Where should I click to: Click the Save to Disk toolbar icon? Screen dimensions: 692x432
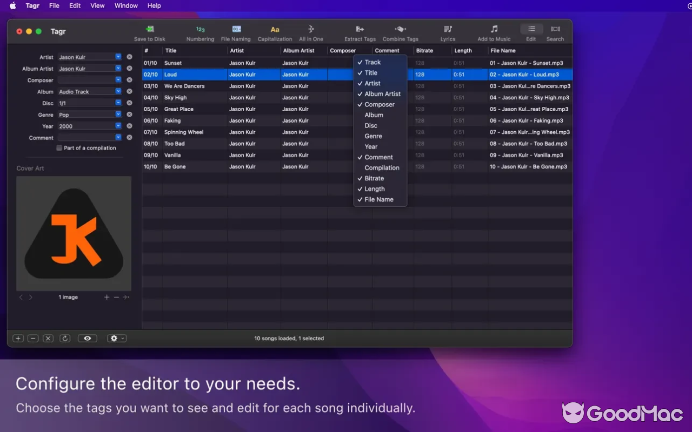pyautogui.click(x=150, y=30)
